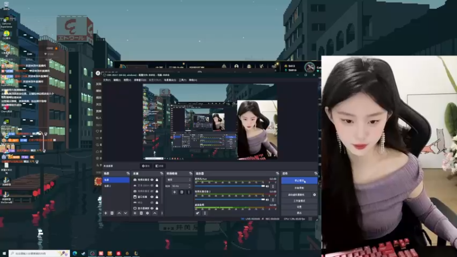Viewport: 457px width, 257px height.
Task: Select the highlighted 场景 scene row
Action: pyautogui.click(x=116, y=180)
